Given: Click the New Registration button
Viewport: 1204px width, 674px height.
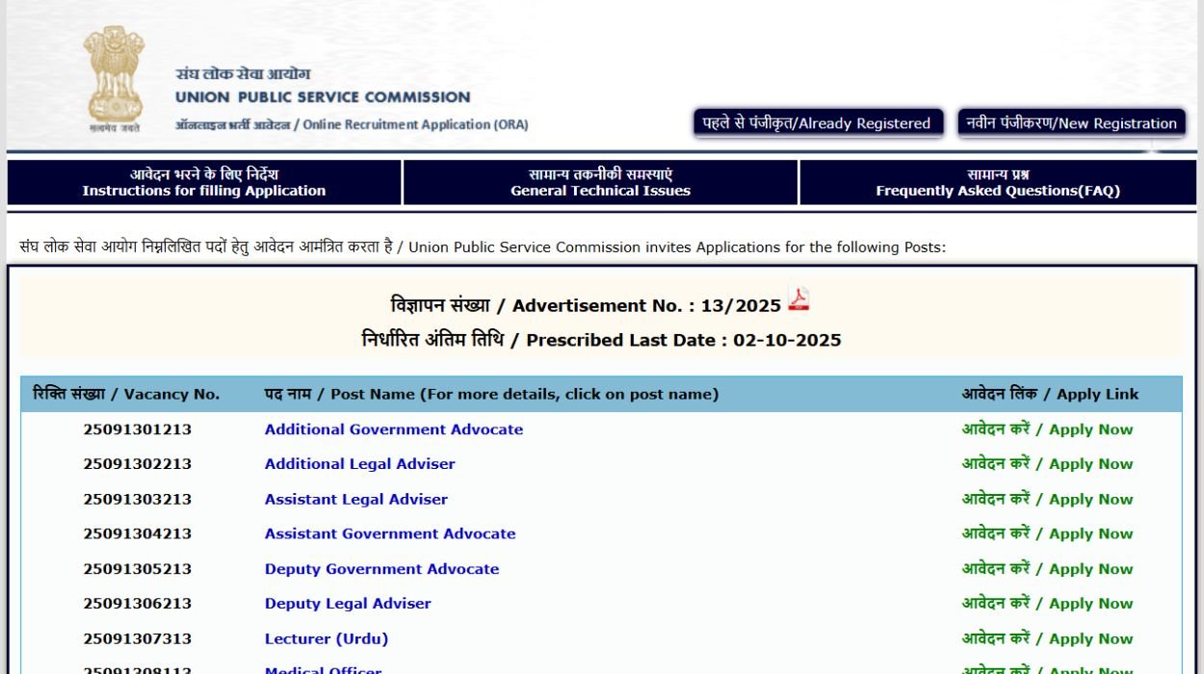Looking at the screenshot, I should (x=1070, y=122).
